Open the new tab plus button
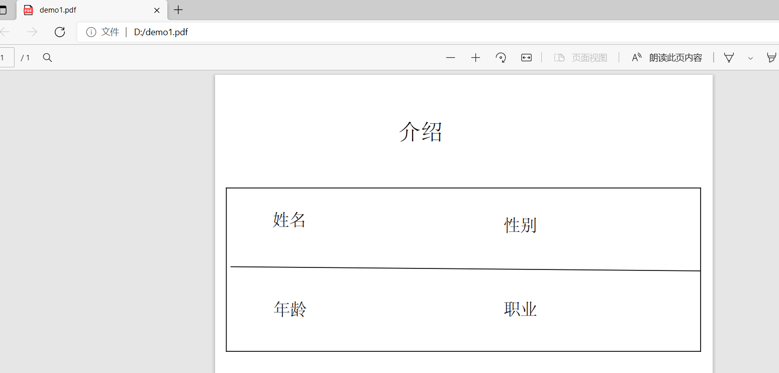 tap(178, 10)
